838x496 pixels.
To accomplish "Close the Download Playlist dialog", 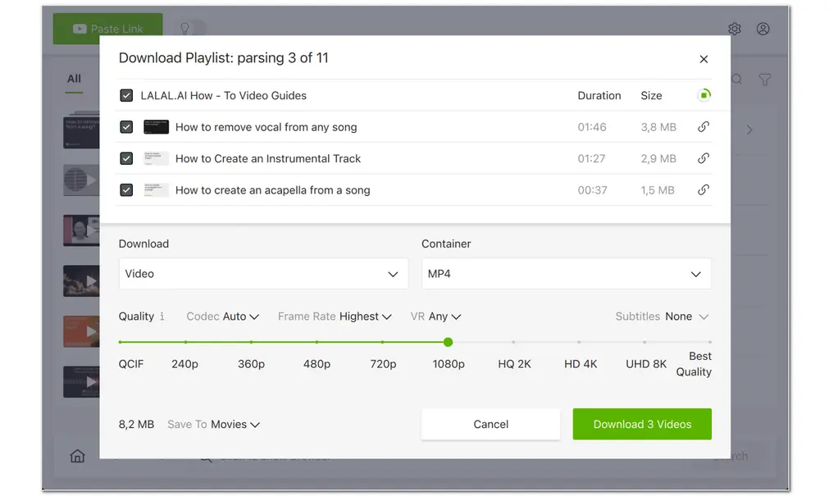I will pyautogui.click(x=704, y=59).
